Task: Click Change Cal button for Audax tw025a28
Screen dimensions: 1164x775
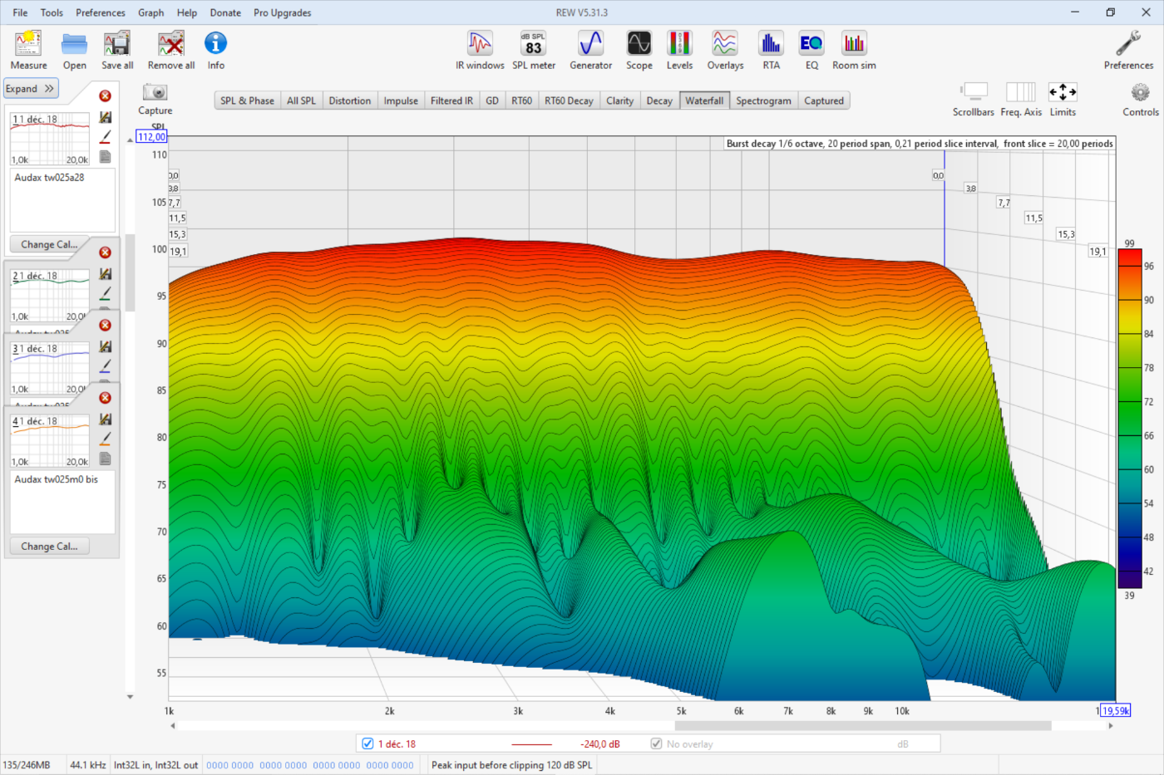Action: tap(49, 244)
